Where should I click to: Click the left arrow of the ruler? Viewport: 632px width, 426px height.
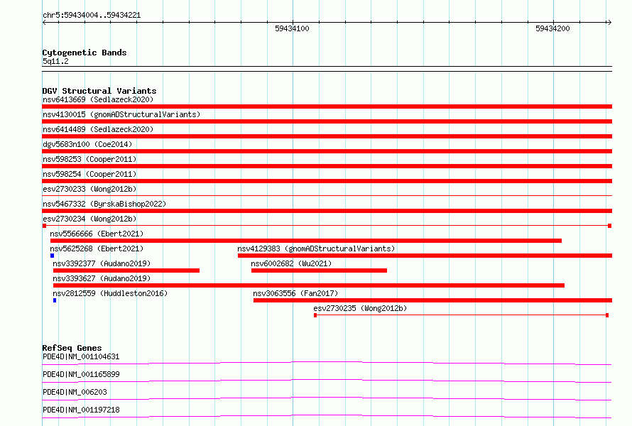coord(44,22)
